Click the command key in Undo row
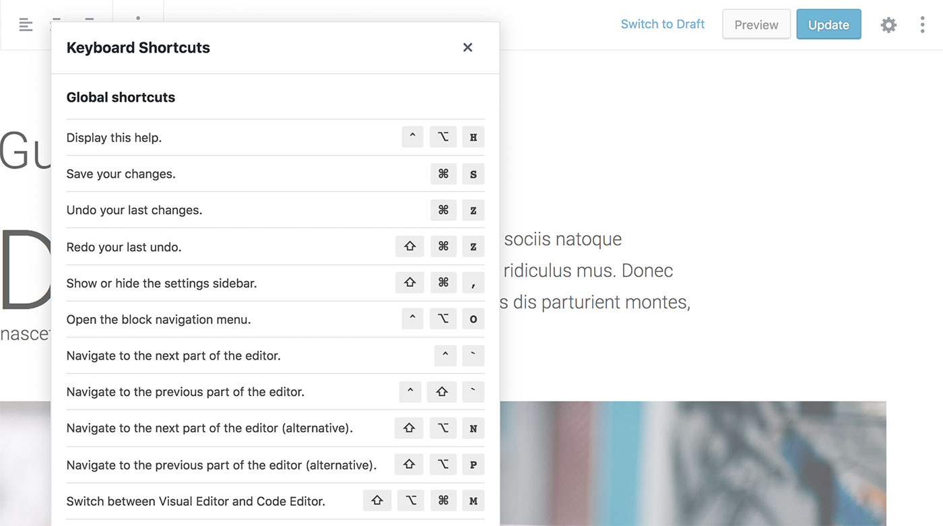 pos(443,210)
